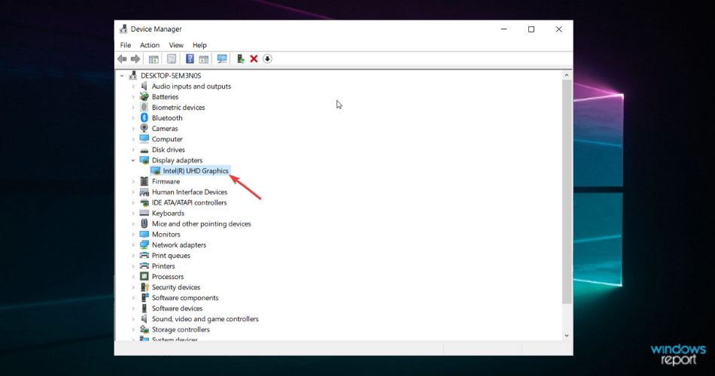Click the Security devices icon
715x376 pixels.
144,287
